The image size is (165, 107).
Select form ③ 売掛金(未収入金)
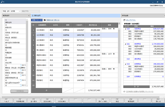pos(15,31)
